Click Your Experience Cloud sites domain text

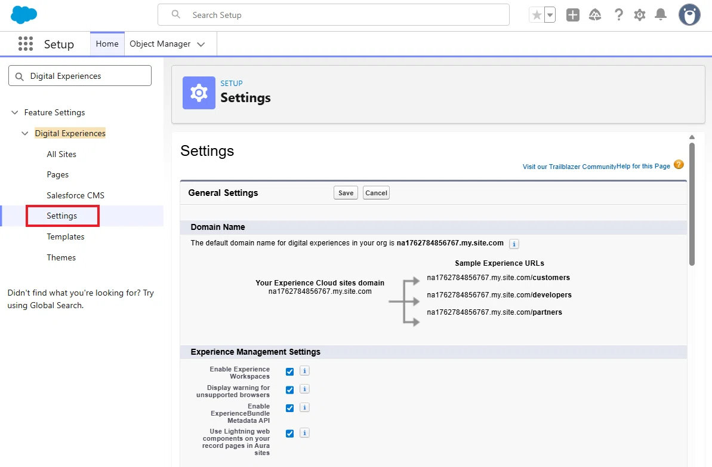tap(320, 282)
